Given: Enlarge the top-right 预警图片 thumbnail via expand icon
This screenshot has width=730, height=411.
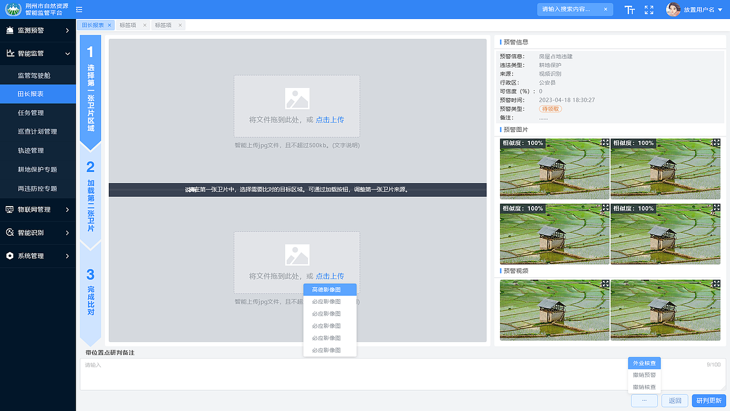Looking at the screenshot, I should tap(716, 143).
